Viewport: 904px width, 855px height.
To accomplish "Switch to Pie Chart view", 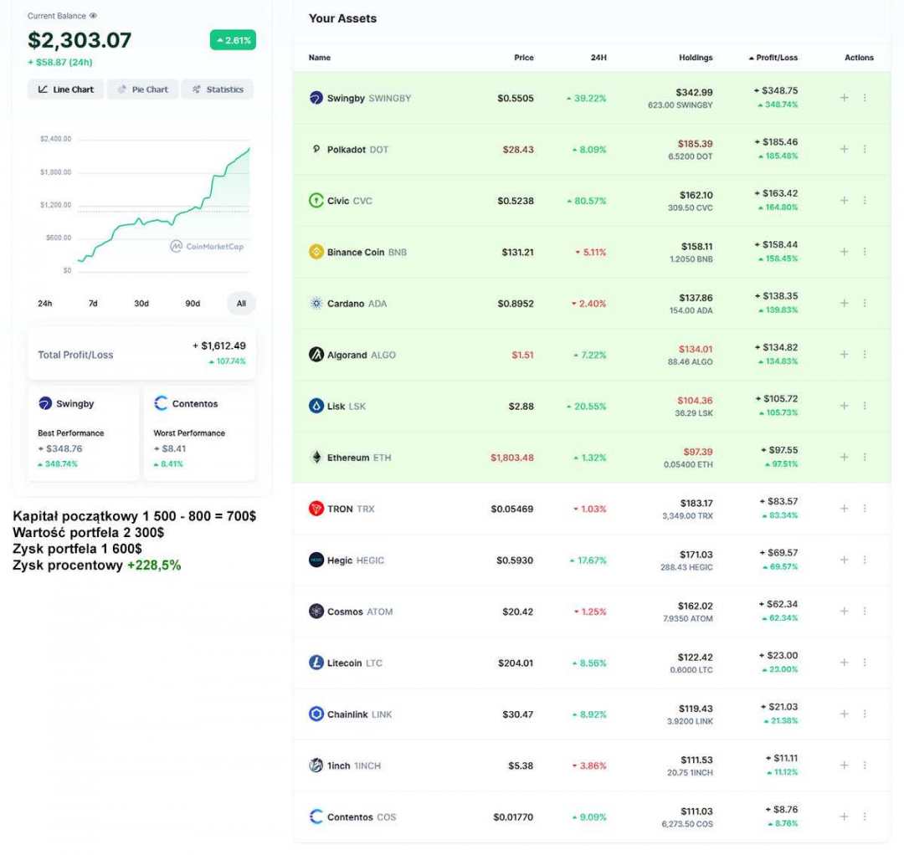I will [142, 90].
